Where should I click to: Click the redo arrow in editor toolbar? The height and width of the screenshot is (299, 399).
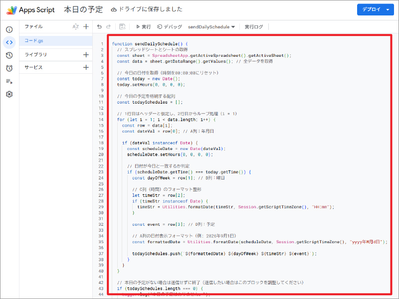tap(108, 27)
